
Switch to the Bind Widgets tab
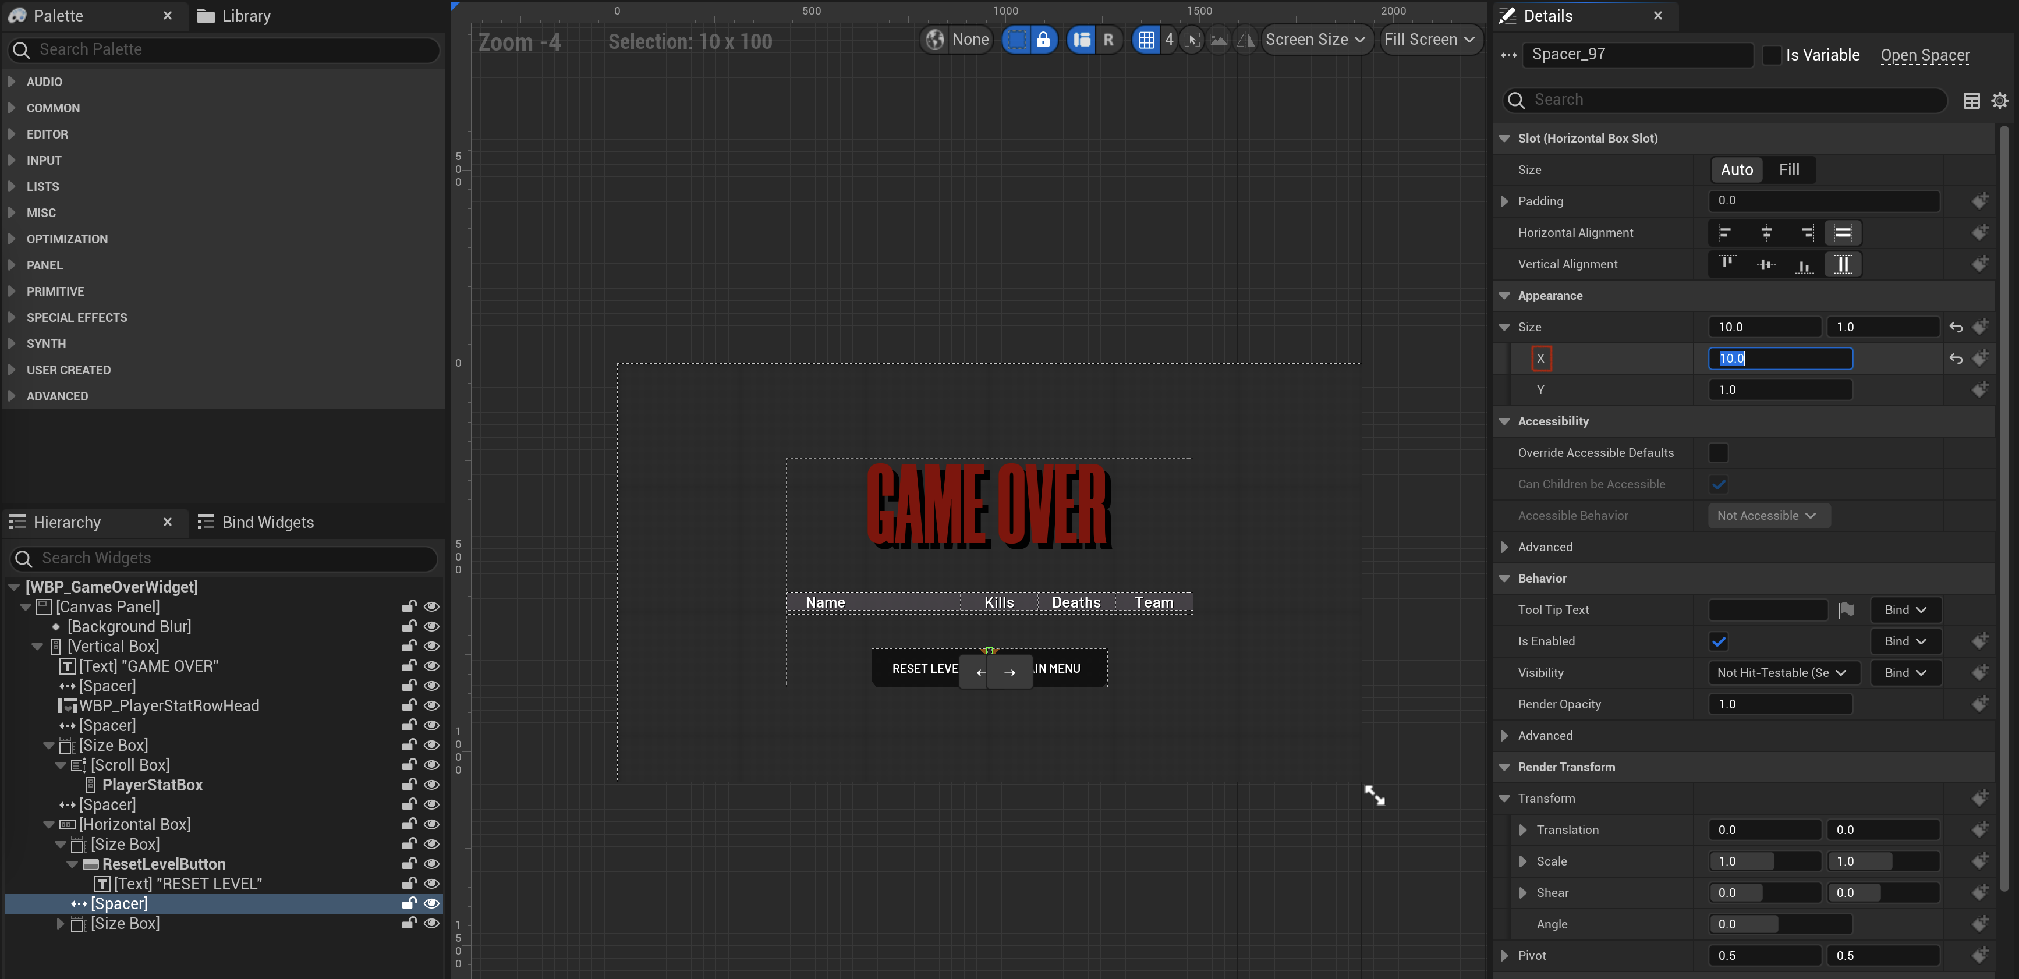tap(256, 522)
